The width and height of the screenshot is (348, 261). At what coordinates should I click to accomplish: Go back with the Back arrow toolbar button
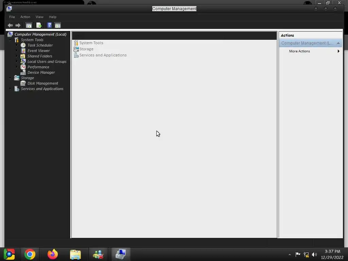click(10, 25)
